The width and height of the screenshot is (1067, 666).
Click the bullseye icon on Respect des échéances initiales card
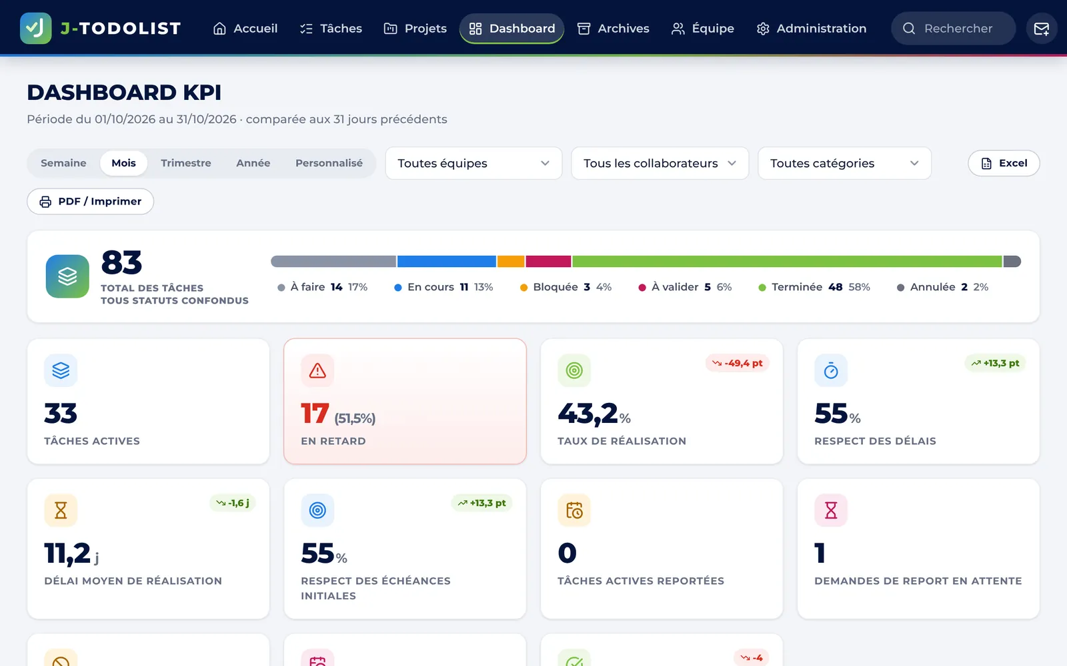tap(317, 510)
